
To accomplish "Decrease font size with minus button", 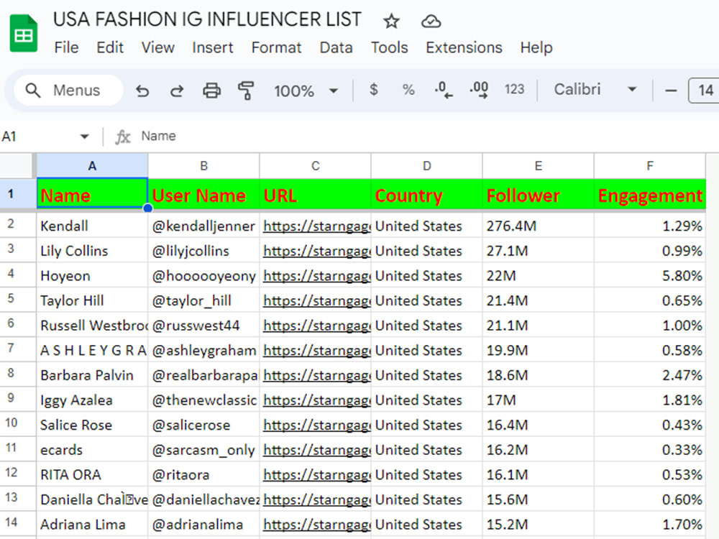I will pyautogui.click(x=671, y=91).
